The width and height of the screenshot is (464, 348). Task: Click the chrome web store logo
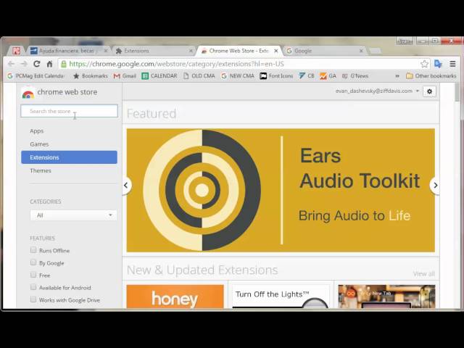pyautogui.click(x=59, y=93)
